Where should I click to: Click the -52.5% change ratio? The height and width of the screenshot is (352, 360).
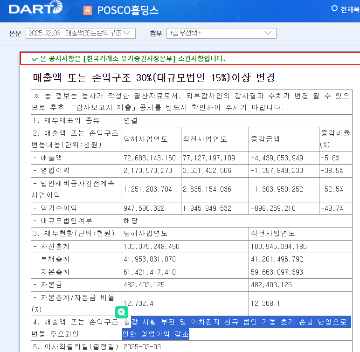pos(332,189)
